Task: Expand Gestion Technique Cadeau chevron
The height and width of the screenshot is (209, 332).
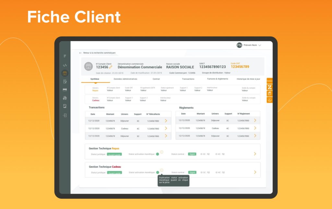Action: [255, 172]
